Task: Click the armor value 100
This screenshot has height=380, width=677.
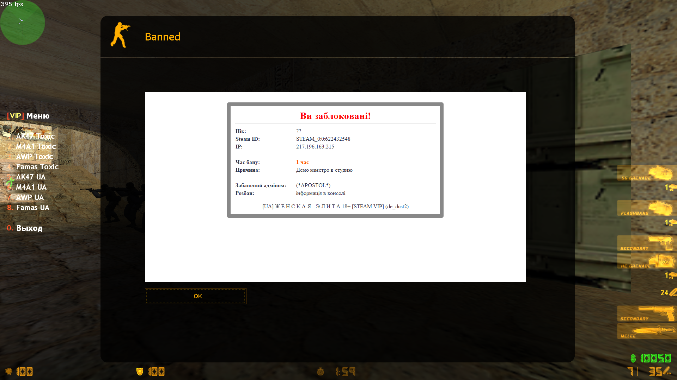Action: 157,372
